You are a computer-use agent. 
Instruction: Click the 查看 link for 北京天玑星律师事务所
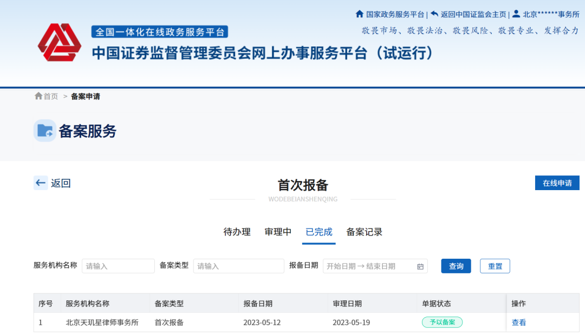(x=518, y=322)
